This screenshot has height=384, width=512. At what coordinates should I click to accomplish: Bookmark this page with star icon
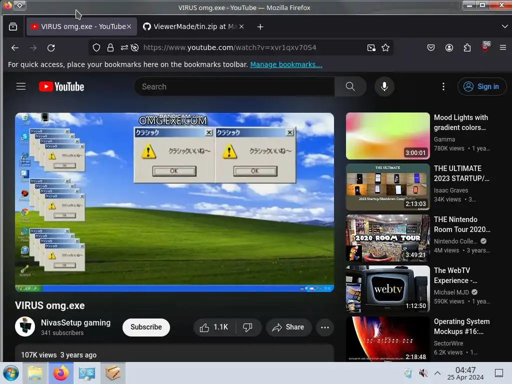click(x=385, y=47)
